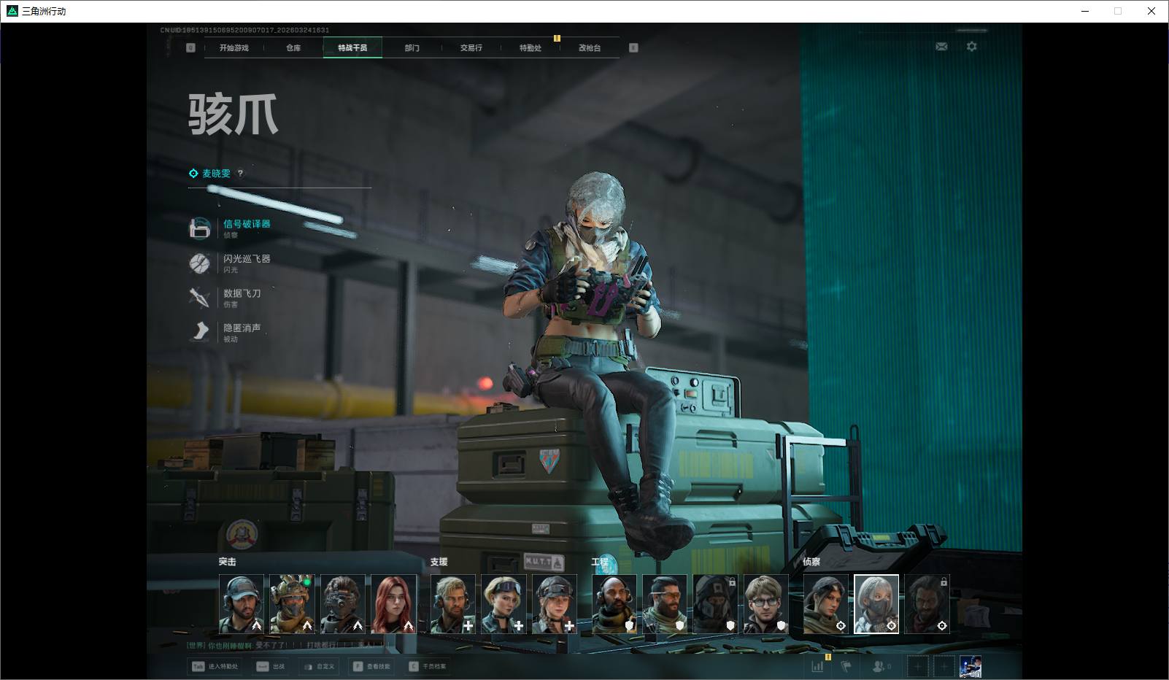Select the 隐匿消声 passive skill icon
The image size is (1169, 680).
click(x=200, y=332)
